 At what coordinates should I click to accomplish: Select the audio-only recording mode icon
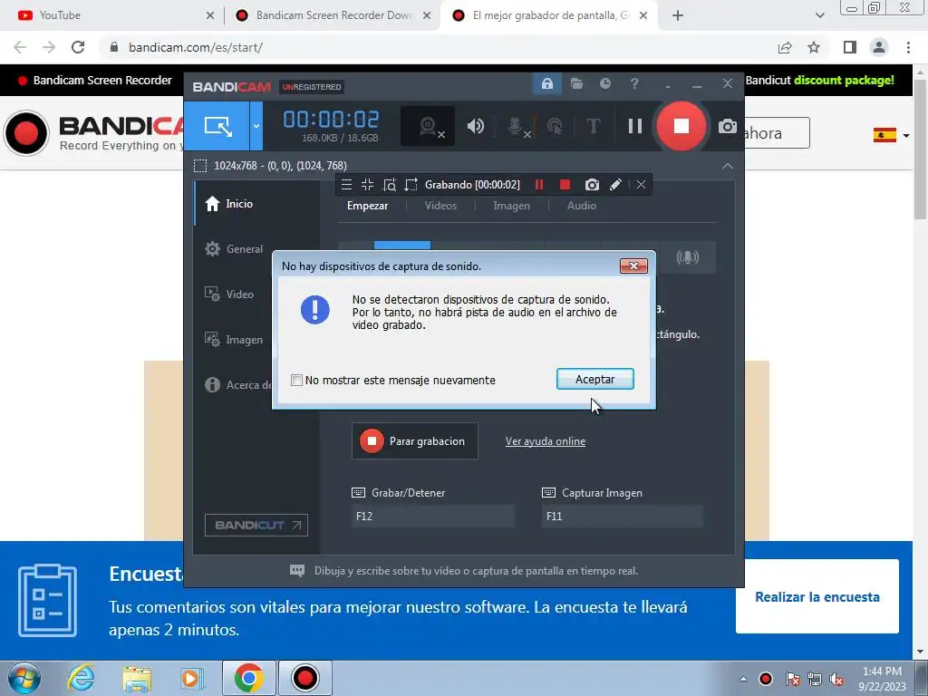pyautogui.click(x=688, y=257)
